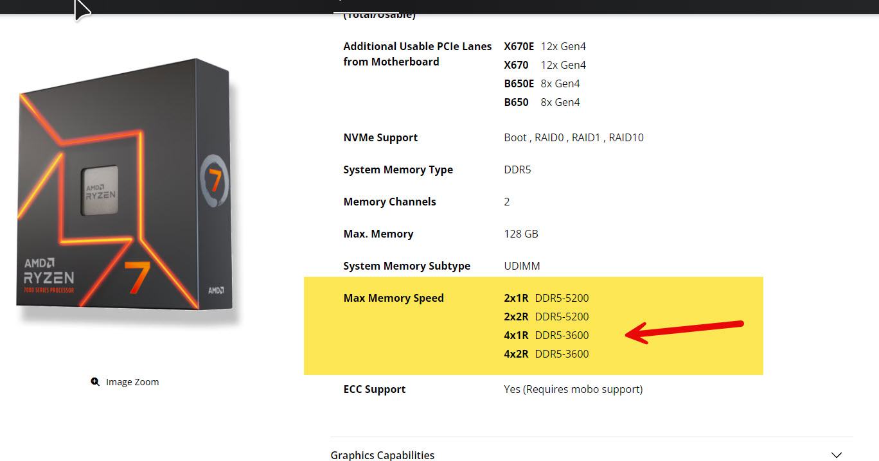Click the Max Memory Speed label
Image resolution: width=879 pixels, height=461 pixels.
point(393,298)
